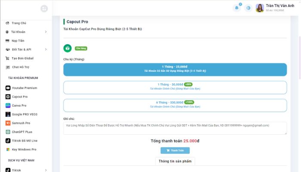The width and height of the screenshot is (301, 172).
Task: Select Youtube Premium in sidebar
Action: pyautogui.click(x=24, y=88)
